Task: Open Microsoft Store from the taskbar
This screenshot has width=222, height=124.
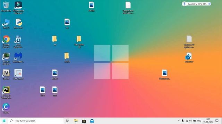Action: (84, 121)
